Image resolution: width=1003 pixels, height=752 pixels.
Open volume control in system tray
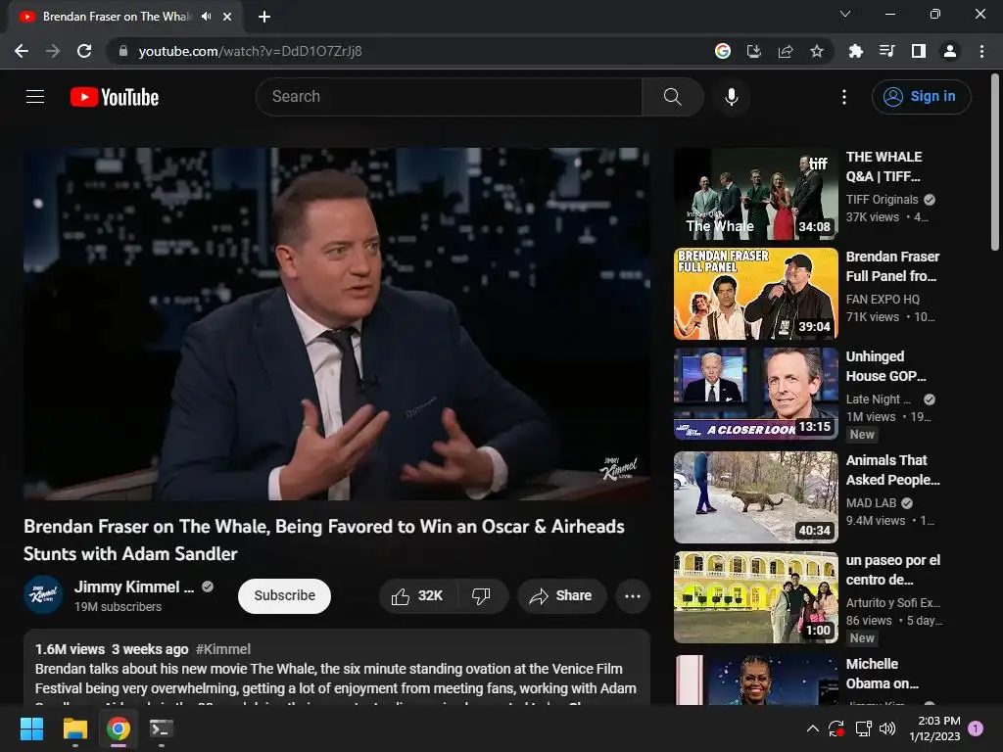[887, 728]
